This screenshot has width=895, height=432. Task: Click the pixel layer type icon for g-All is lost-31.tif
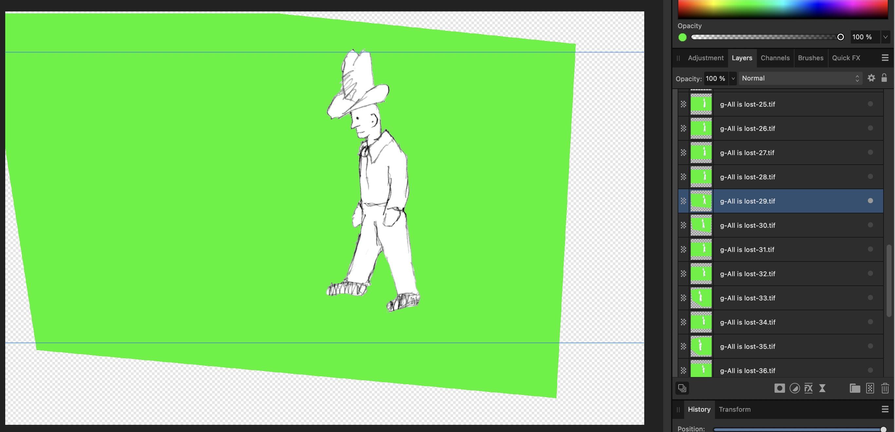684,249
